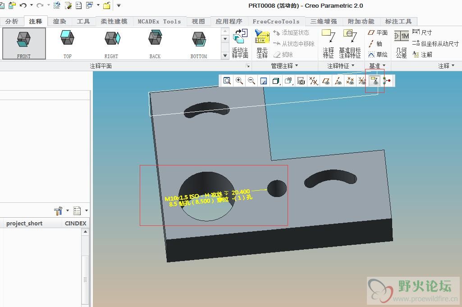This screenshot has height=307, width=462.
Task: Toggle axis display in graphics toolbar
Action: pyautogui.click(x=338, y=81)
